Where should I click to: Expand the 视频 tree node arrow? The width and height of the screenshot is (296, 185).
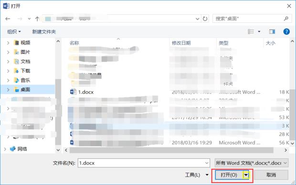click(x=8, y=43)
